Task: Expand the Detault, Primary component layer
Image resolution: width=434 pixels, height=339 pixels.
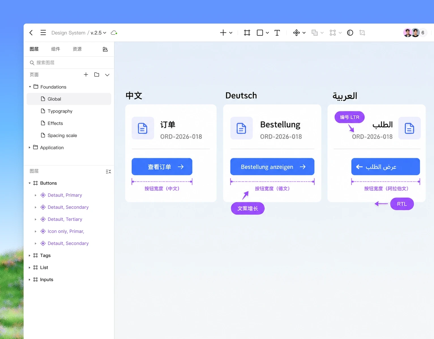Action: [35, 195]
